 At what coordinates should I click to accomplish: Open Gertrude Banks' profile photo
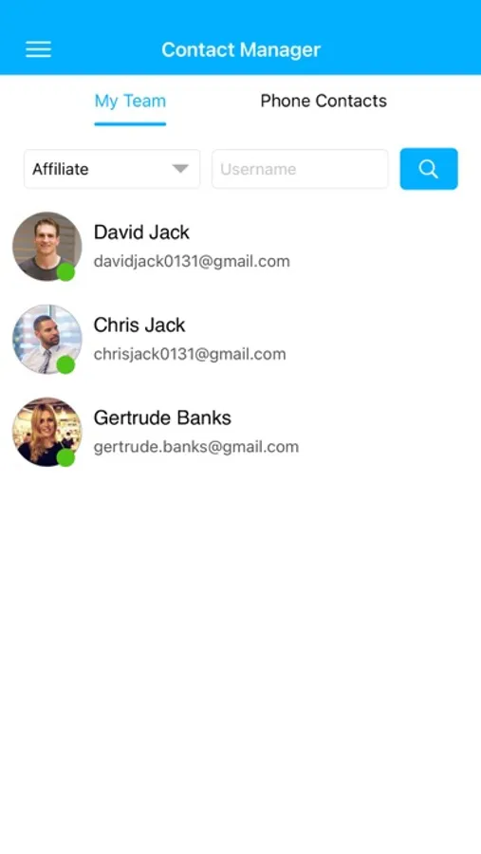46,432
